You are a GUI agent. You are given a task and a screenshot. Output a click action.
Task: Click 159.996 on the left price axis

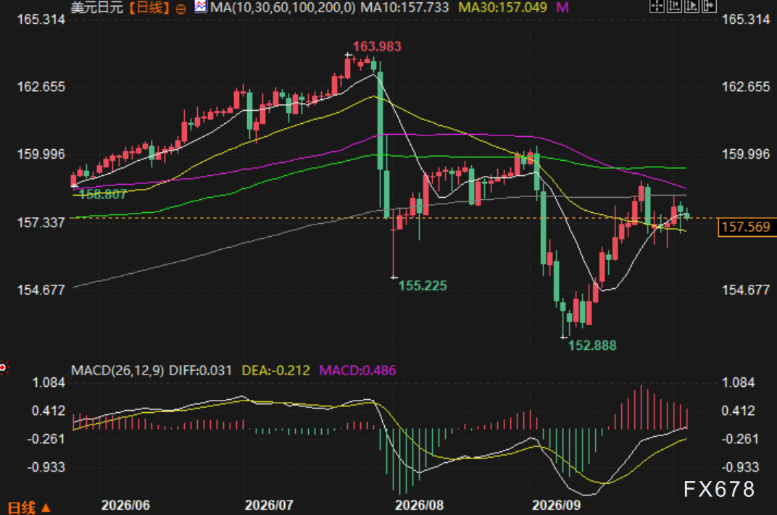[41, 154]
